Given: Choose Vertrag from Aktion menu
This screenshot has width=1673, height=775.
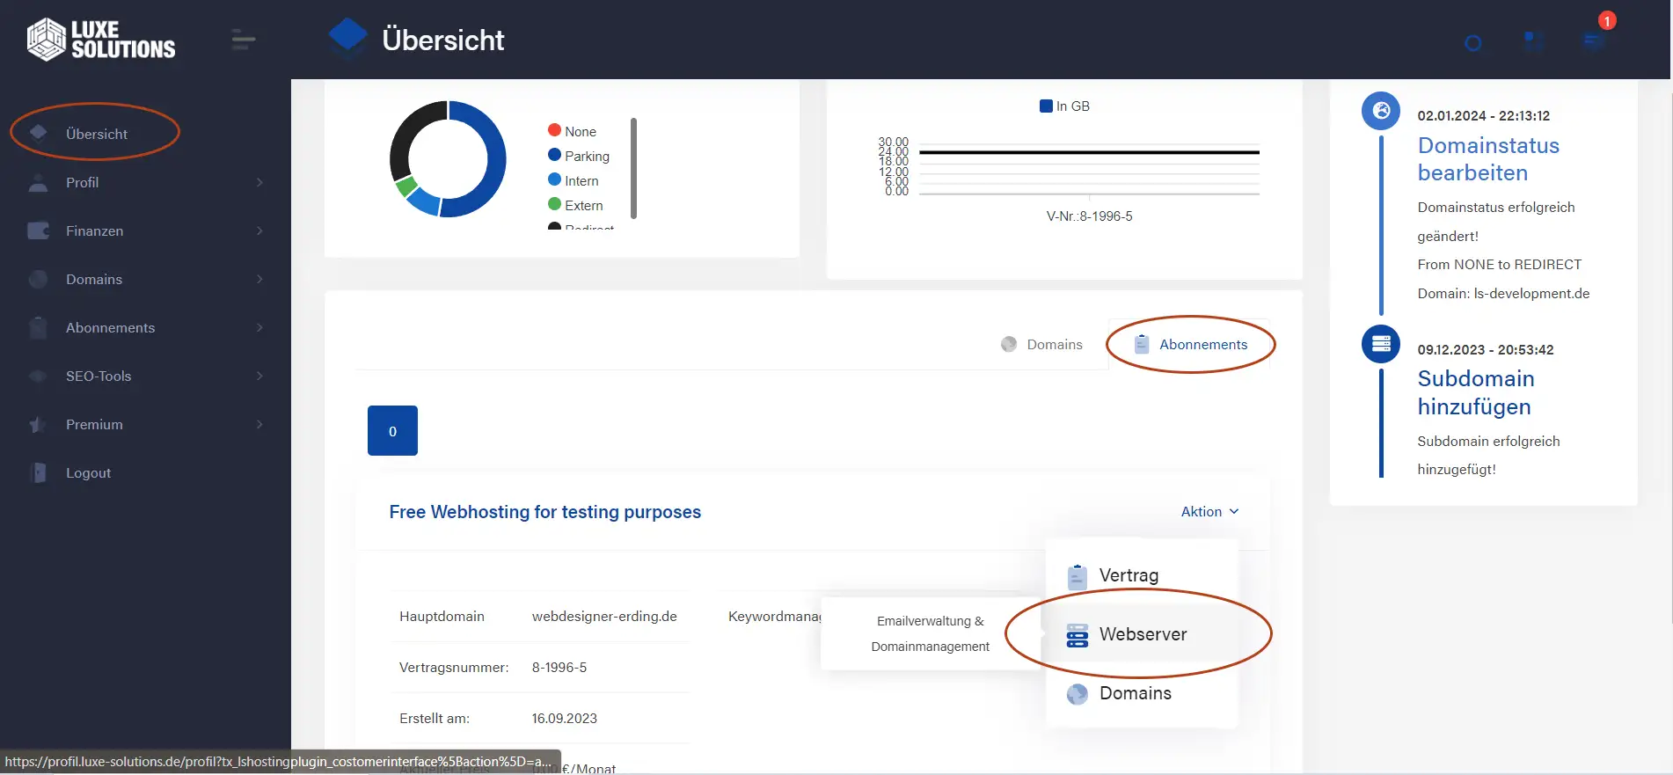Looking at the screenshot, I should tap(1141, 575).
